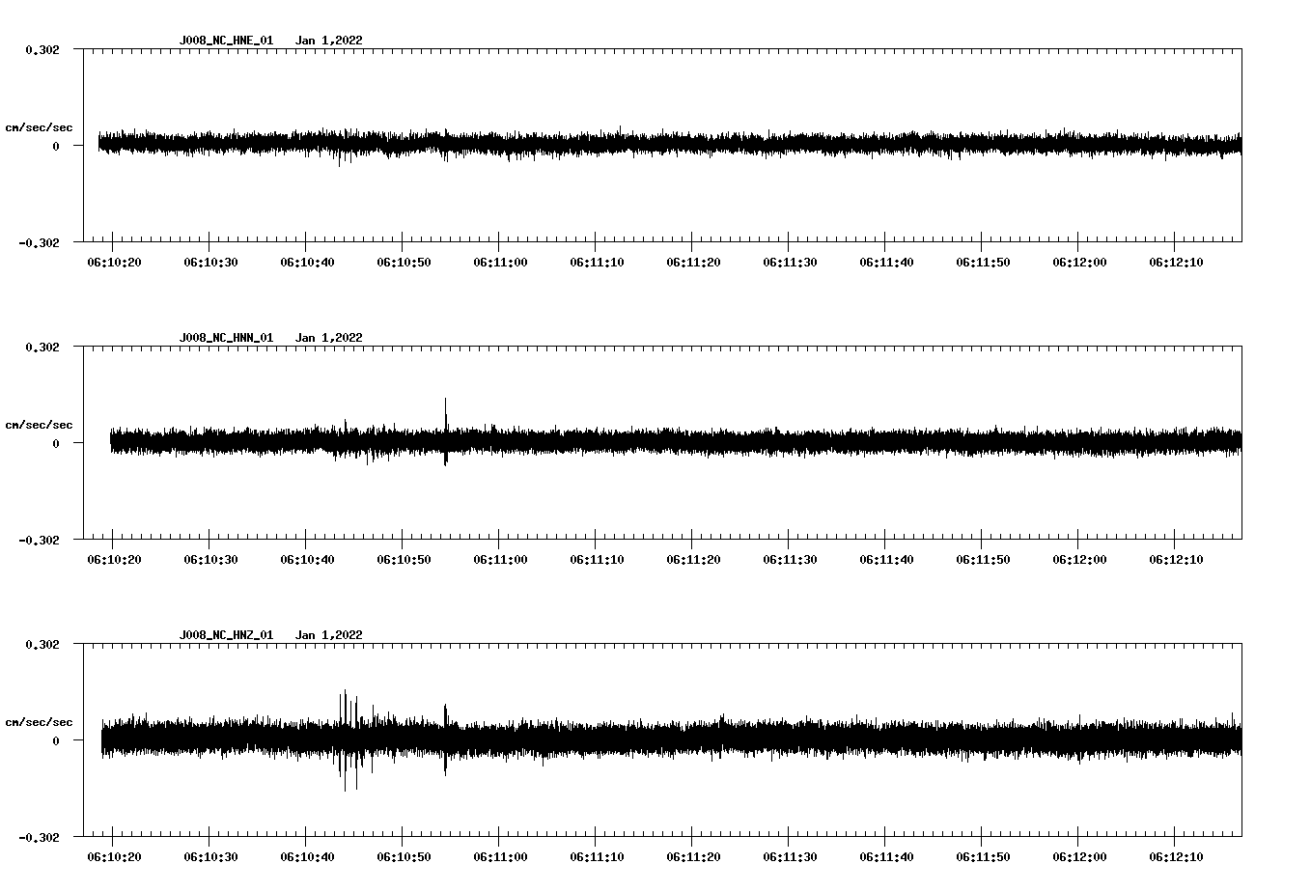This screenshot has width=1311, height=892.
Task: Select the 06:10:20 tick label on HNE plot
Action: coord(114,263)
